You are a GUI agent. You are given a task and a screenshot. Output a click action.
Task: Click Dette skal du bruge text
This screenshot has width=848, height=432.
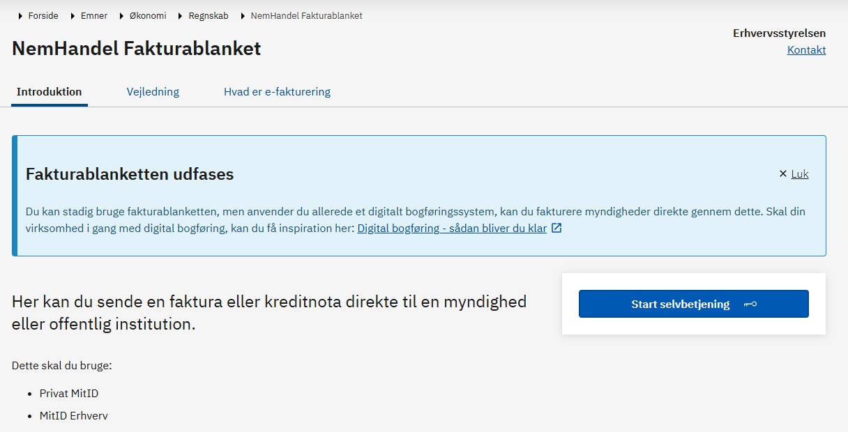[62, 365]
